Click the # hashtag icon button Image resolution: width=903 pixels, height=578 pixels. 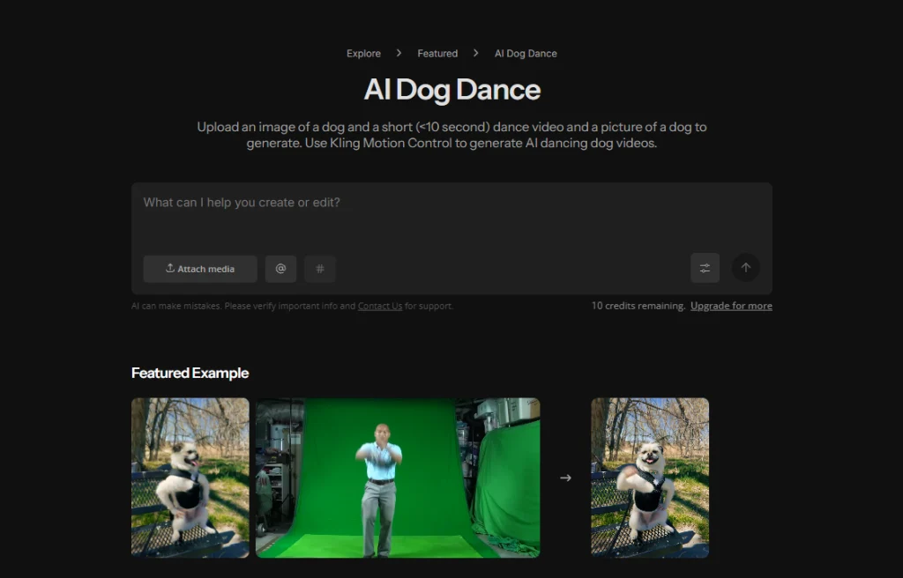pyautogui.click(x=319, y=269)
